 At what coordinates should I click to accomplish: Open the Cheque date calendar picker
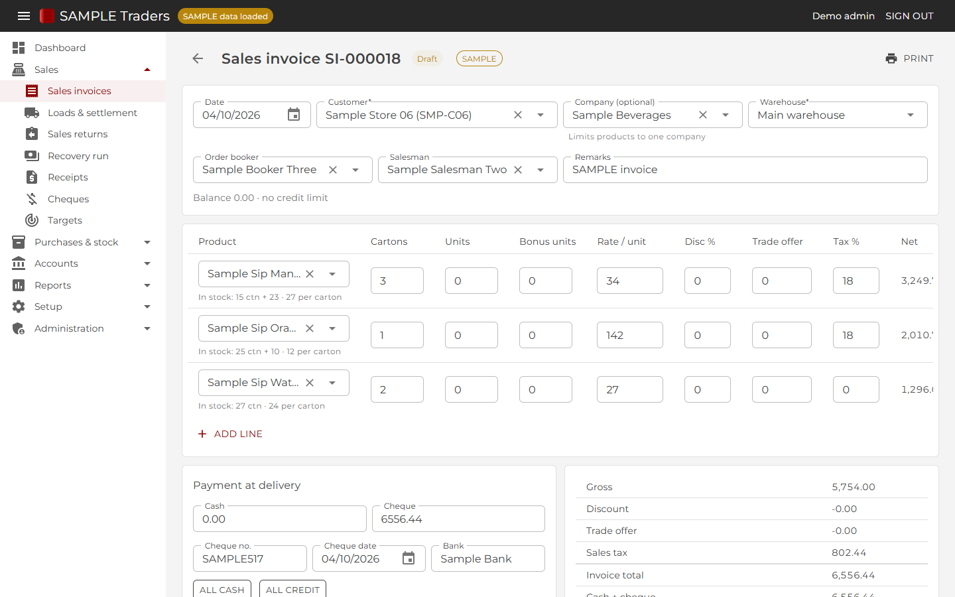[x=409, y=559]
